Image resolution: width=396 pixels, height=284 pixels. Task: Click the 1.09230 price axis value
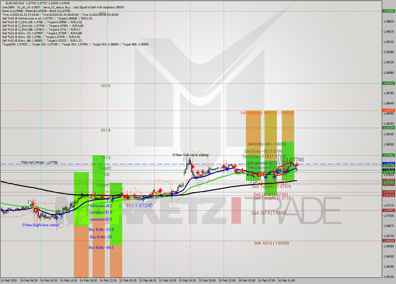pyautogui.click(x=389, y=62)
